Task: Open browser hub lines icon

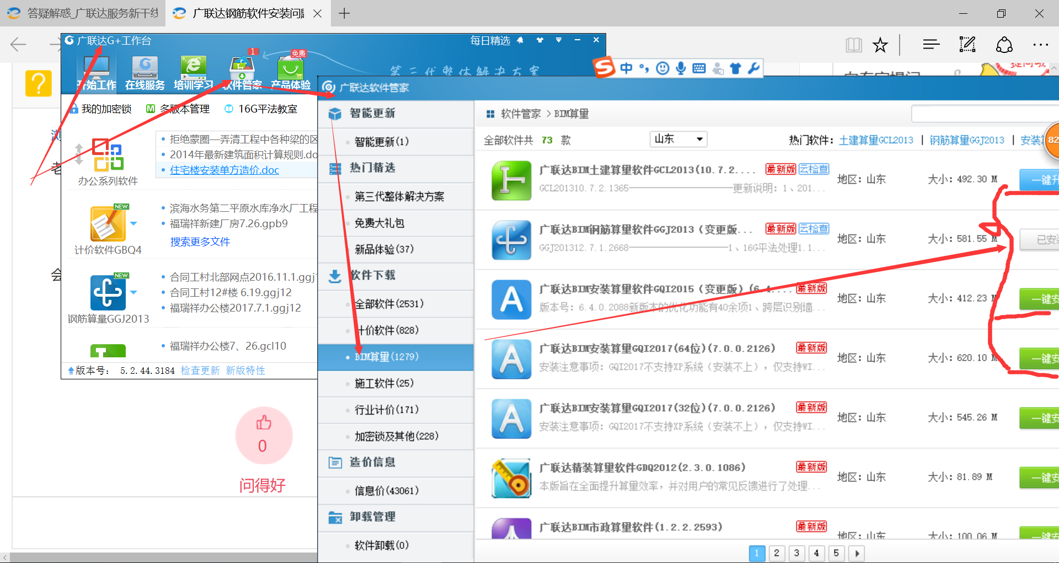Action: pyautogui.click(x=932, y=45)
